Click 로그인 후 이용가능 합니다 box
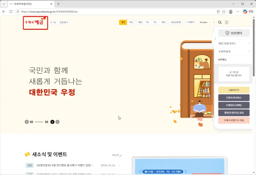The height and width of the screenshot is (175, 256). click(x=234, y=74)
